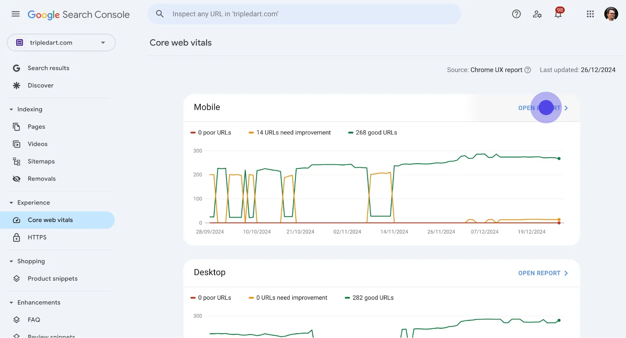Click Mobile chart's latest poor URLs point

coord(559,223)
